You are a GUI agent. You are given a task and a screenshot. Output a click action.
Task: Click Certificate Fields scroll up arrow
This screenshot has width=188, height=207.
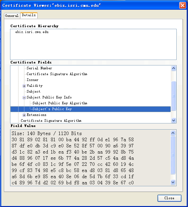pyautogui.click(x=173, y=68)
